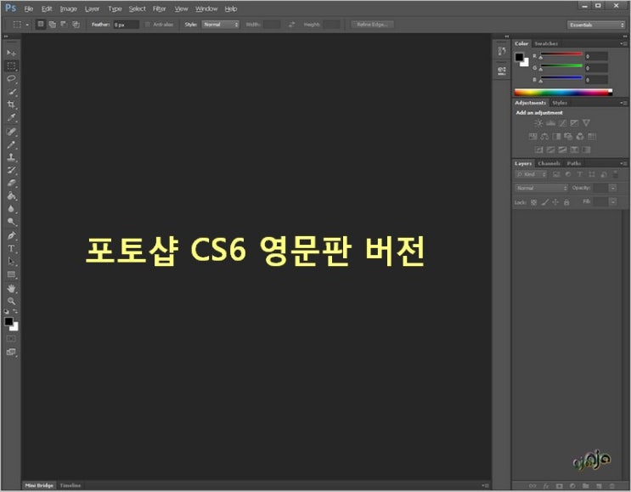Swap foreground and background colors
This screenshot has height=492, width=631.
pos(15,311)
